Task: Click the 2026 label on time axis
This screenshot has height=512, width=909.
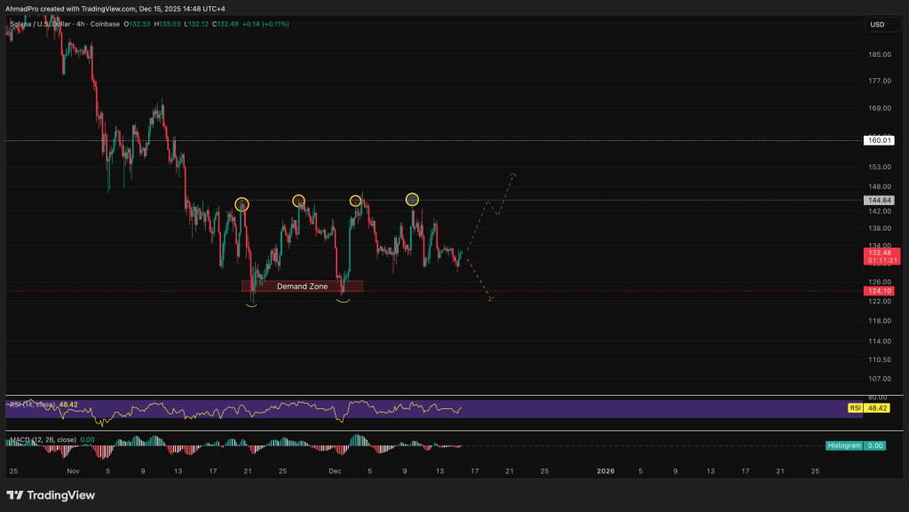Action: click(605, 470)
